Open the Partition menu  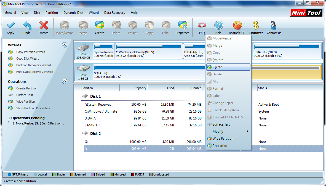click(52, 13)
